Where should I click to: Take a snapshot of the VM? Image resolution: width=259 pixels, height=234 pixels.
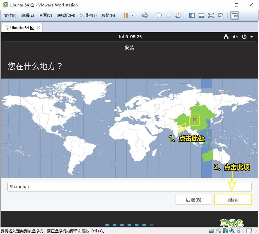(x=159, y=15)
